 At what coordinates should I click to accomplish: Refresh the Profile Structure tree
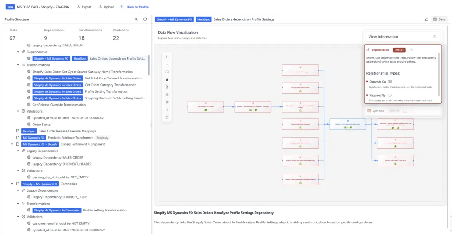pyautogui.click(x=145, y=19)
